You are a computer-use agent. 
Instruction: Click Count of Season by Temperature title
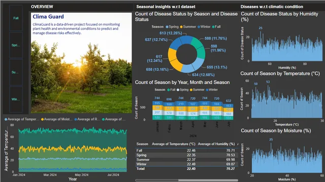pos(280,74)
